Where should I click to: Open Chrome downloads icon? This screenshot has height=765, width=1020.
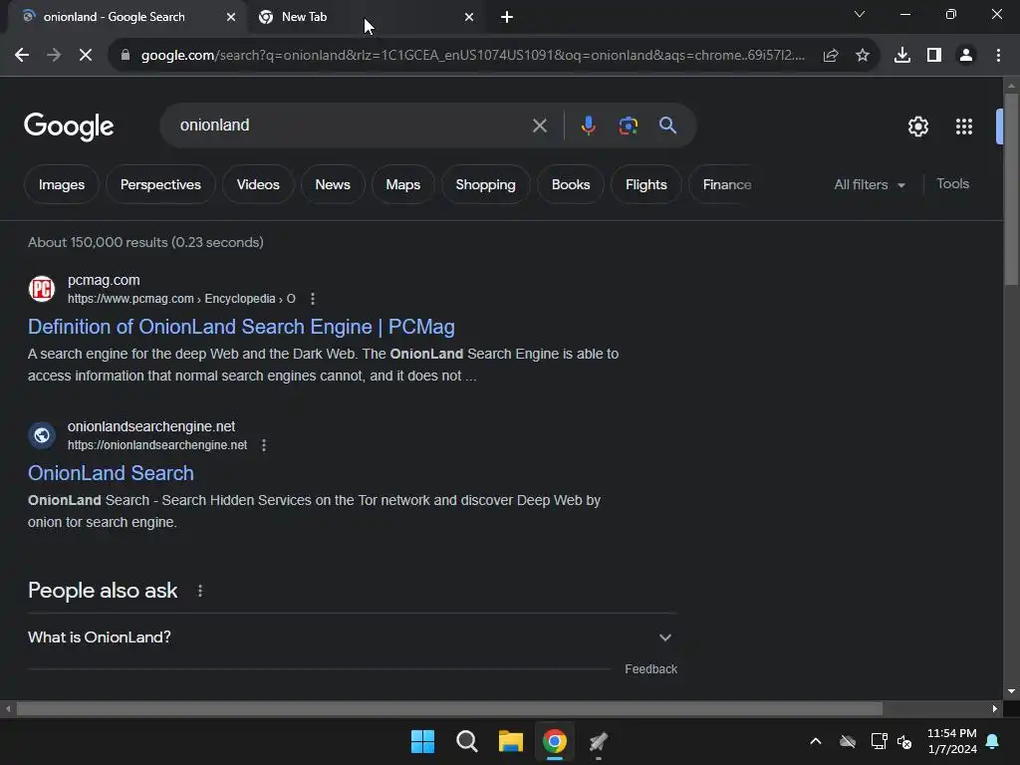pos(902,56)
